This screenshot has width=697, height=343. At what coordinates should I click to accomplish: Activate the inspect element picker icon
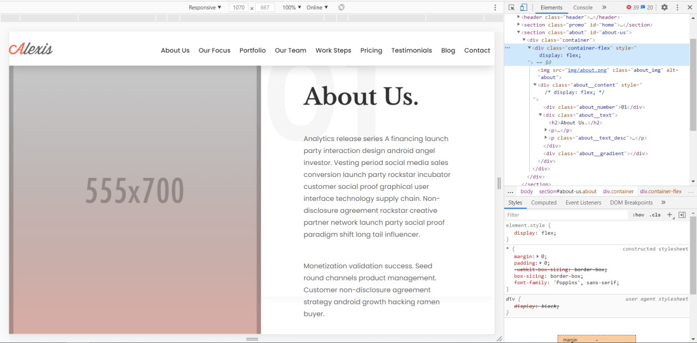click(511, 8)
